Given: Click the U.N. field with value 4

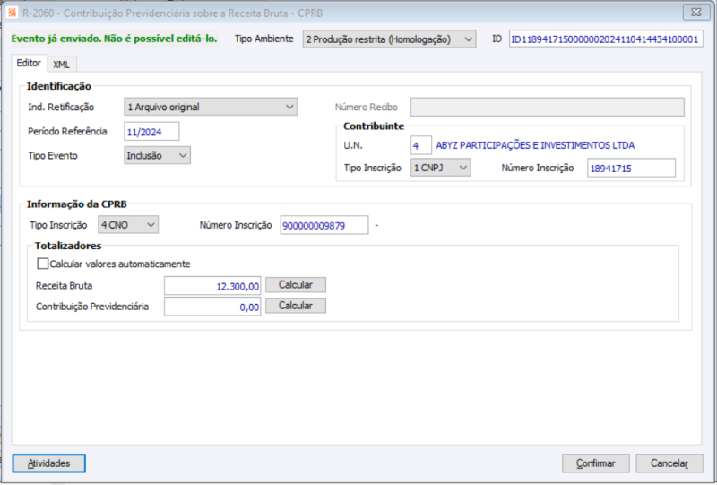Looking at the screenshot, I should pyautogui.click(x=420, y=146).
